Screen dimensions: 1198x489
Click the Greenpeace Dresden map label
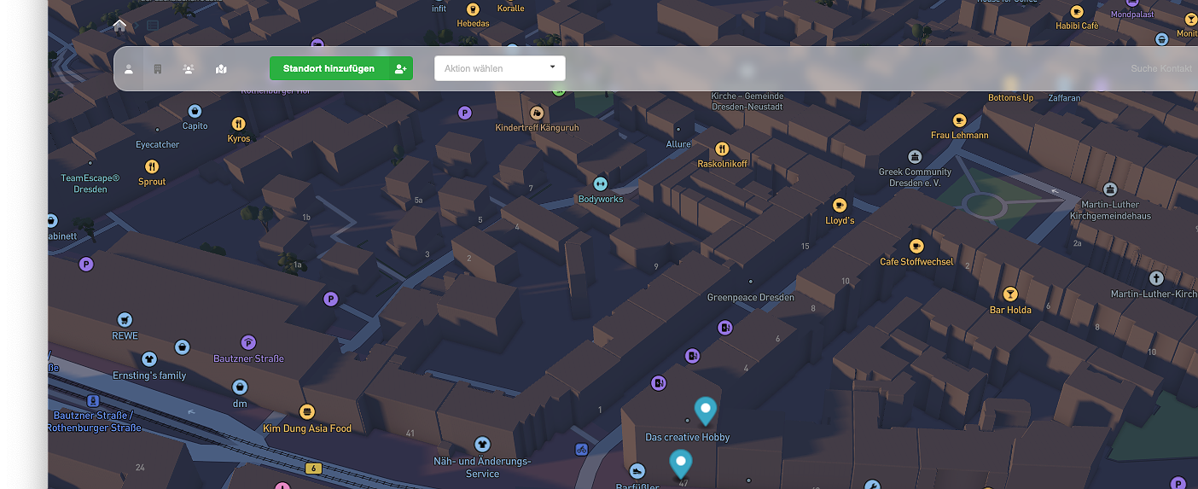pyautogui.click(x=750, y=297)
